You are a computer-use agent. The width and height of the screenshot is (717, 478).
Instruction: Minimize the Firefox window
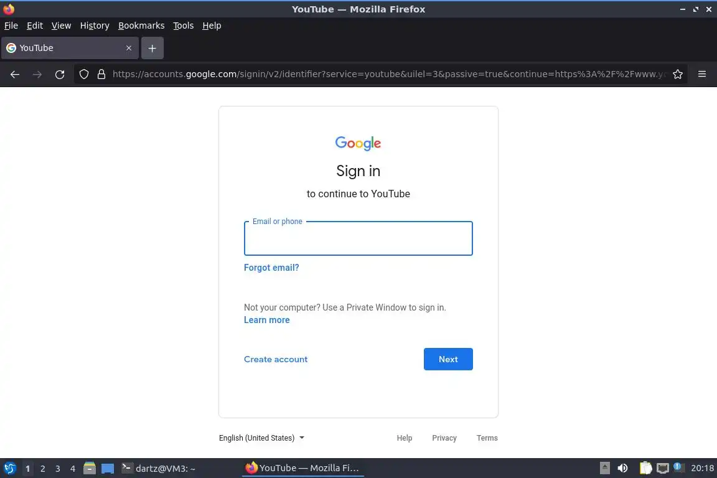pyautogui.click(x=682, y=9)
